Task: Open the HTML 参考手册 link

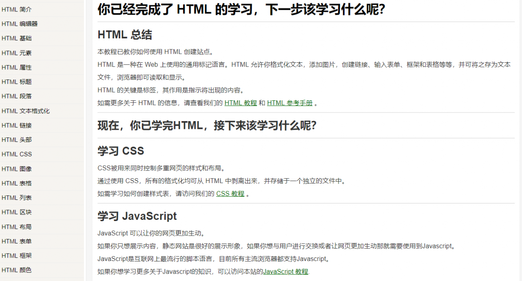Action: (x=290, y=103)
